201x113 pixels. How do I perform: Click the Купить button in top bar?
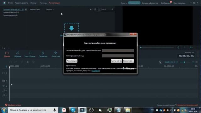coord(123,3)
